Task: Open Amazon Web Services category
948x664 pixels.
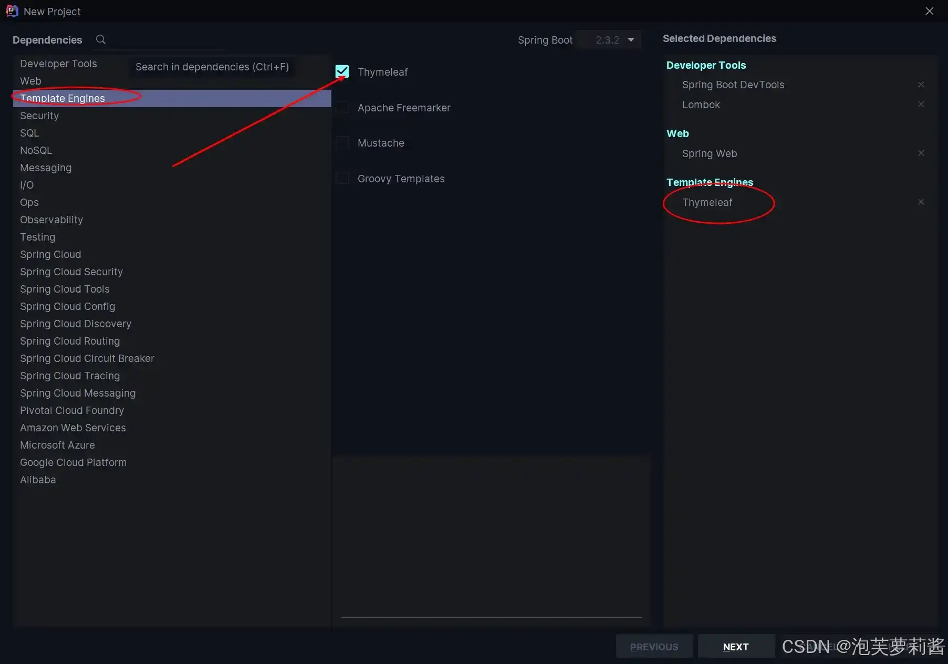Action: pyautogui.click(x=172, y=428)
